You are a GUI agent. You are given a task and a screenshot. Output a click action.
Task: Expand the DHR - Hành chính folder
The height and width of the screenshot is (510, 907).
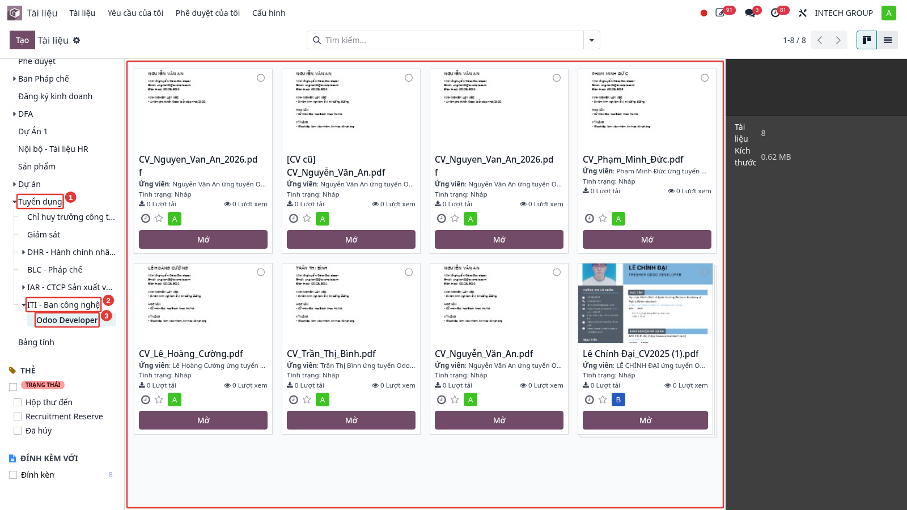coord(23,252)
